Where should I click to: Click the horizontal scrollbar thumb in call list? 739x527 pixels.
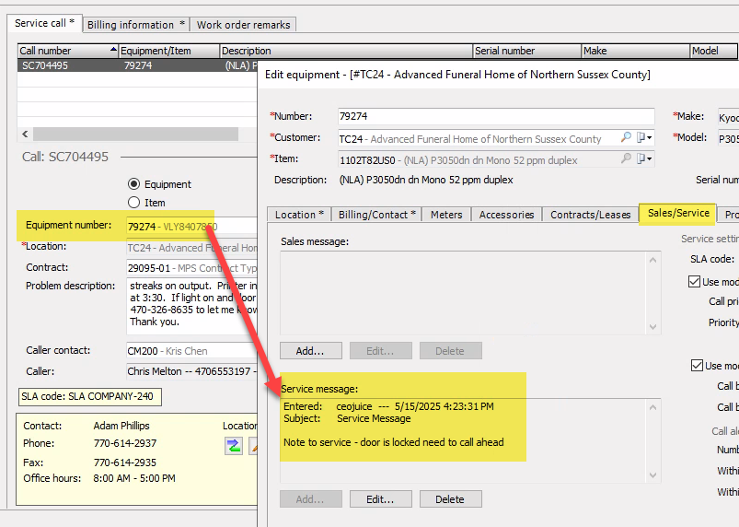[x=135, y=135]
